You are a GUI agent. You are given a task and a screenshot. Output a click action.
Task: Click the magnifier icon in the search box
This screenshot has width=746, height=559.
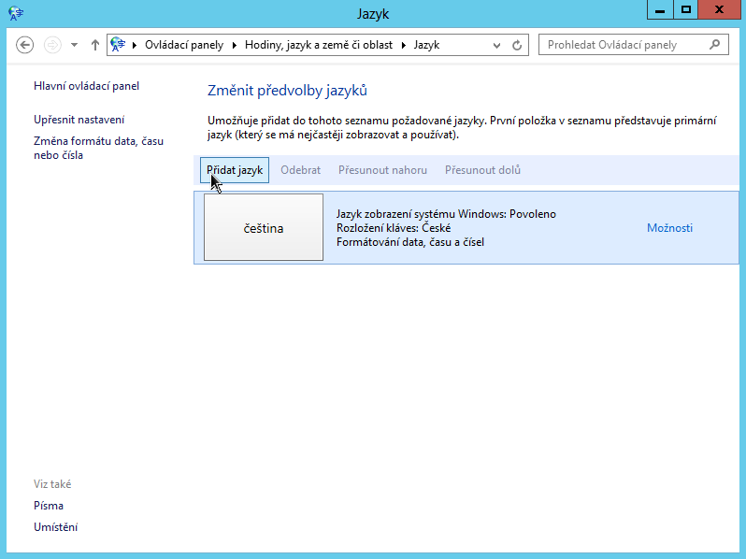coord(715,44)
